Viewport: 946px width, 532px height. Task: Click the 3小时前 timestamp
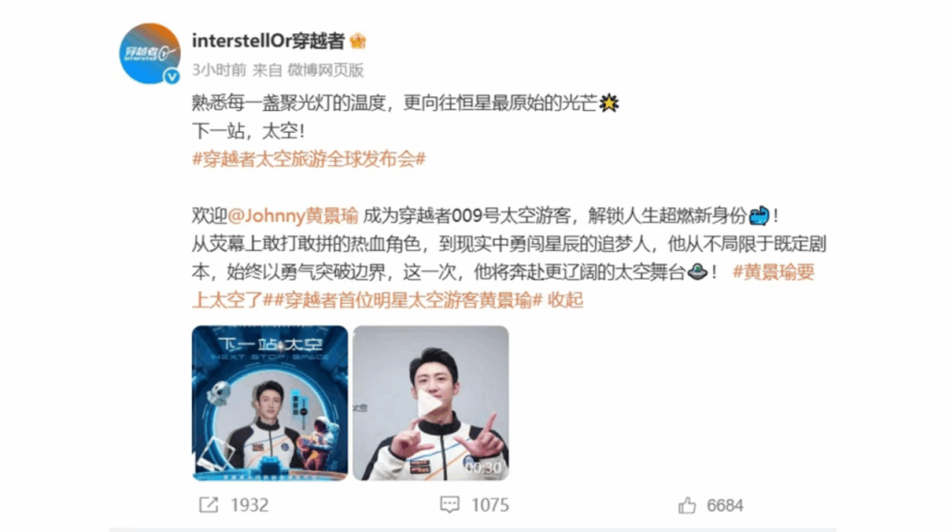coord(219,70)
